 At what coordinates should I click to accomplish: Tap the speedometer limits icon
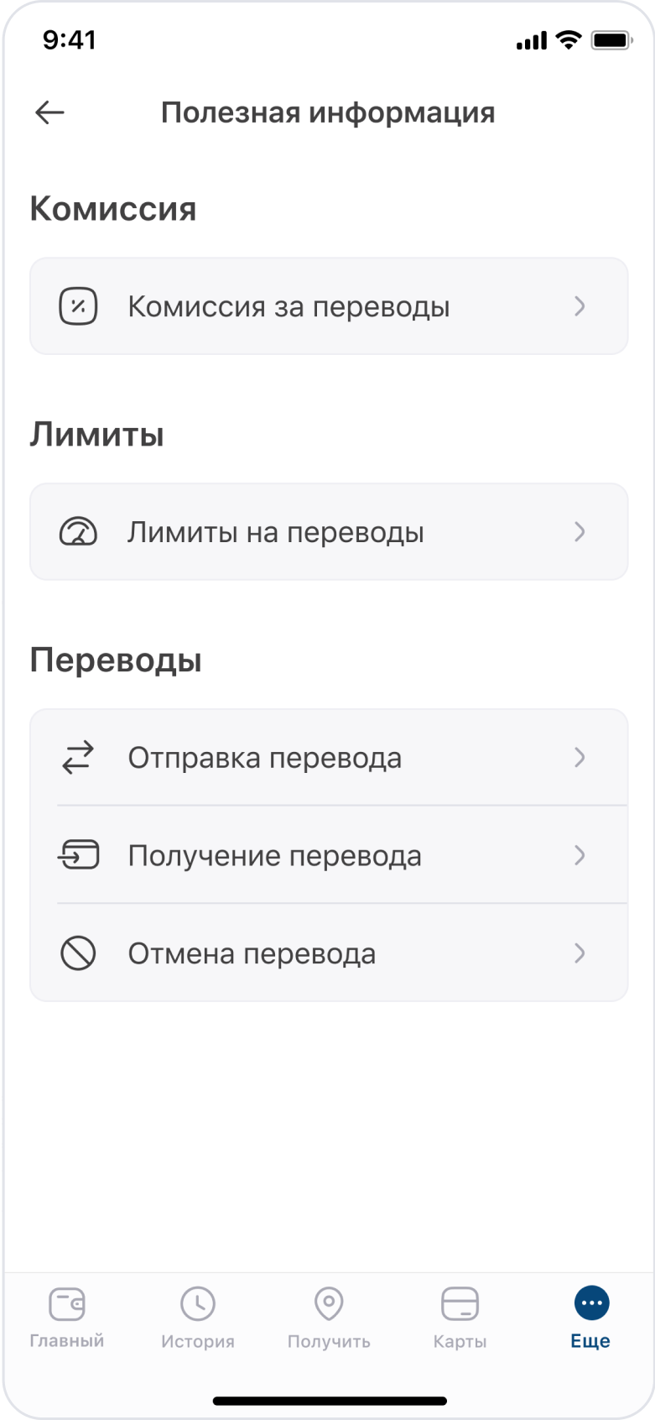tap(78, 532)
